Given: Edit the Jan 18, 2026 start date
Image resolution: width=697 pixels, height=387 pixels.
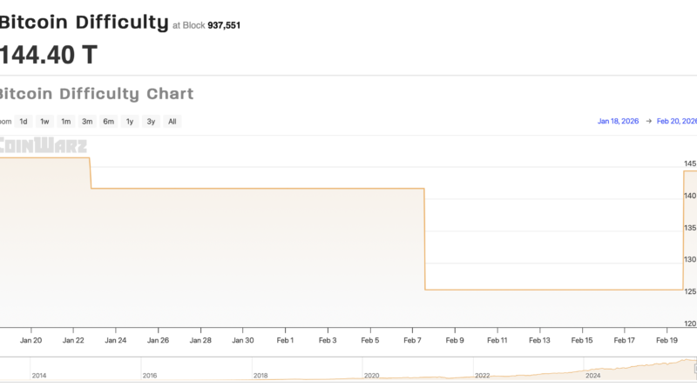Looking at the screenshot, I should tap(618, 122).
